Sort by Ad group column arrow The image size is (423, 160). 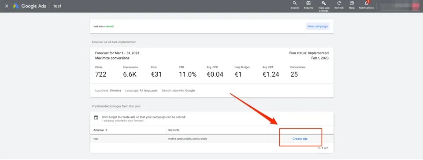[106, 130]
